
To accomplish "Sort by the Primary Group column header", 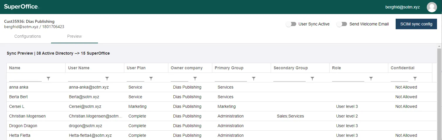I will pyautogui.click(x=229, y=68).
